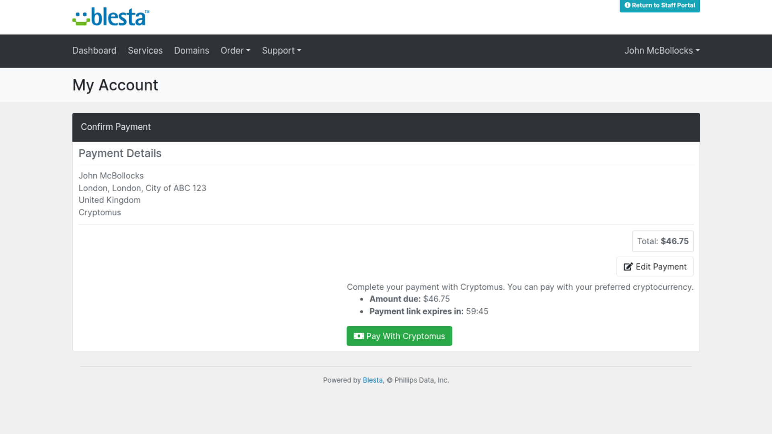
Task: Click the address line London, London, City of ABC 123
Action: 142,188
